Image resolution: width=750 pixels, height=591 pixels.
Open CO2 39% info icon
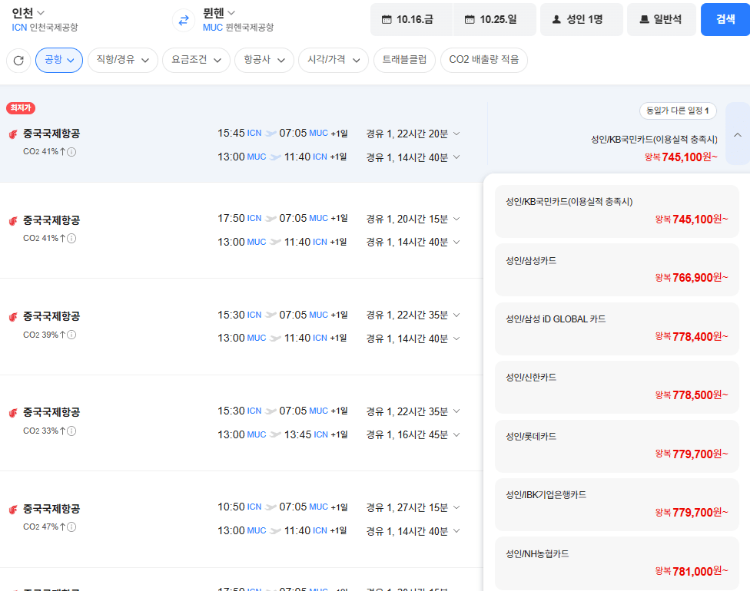point(71,335)
